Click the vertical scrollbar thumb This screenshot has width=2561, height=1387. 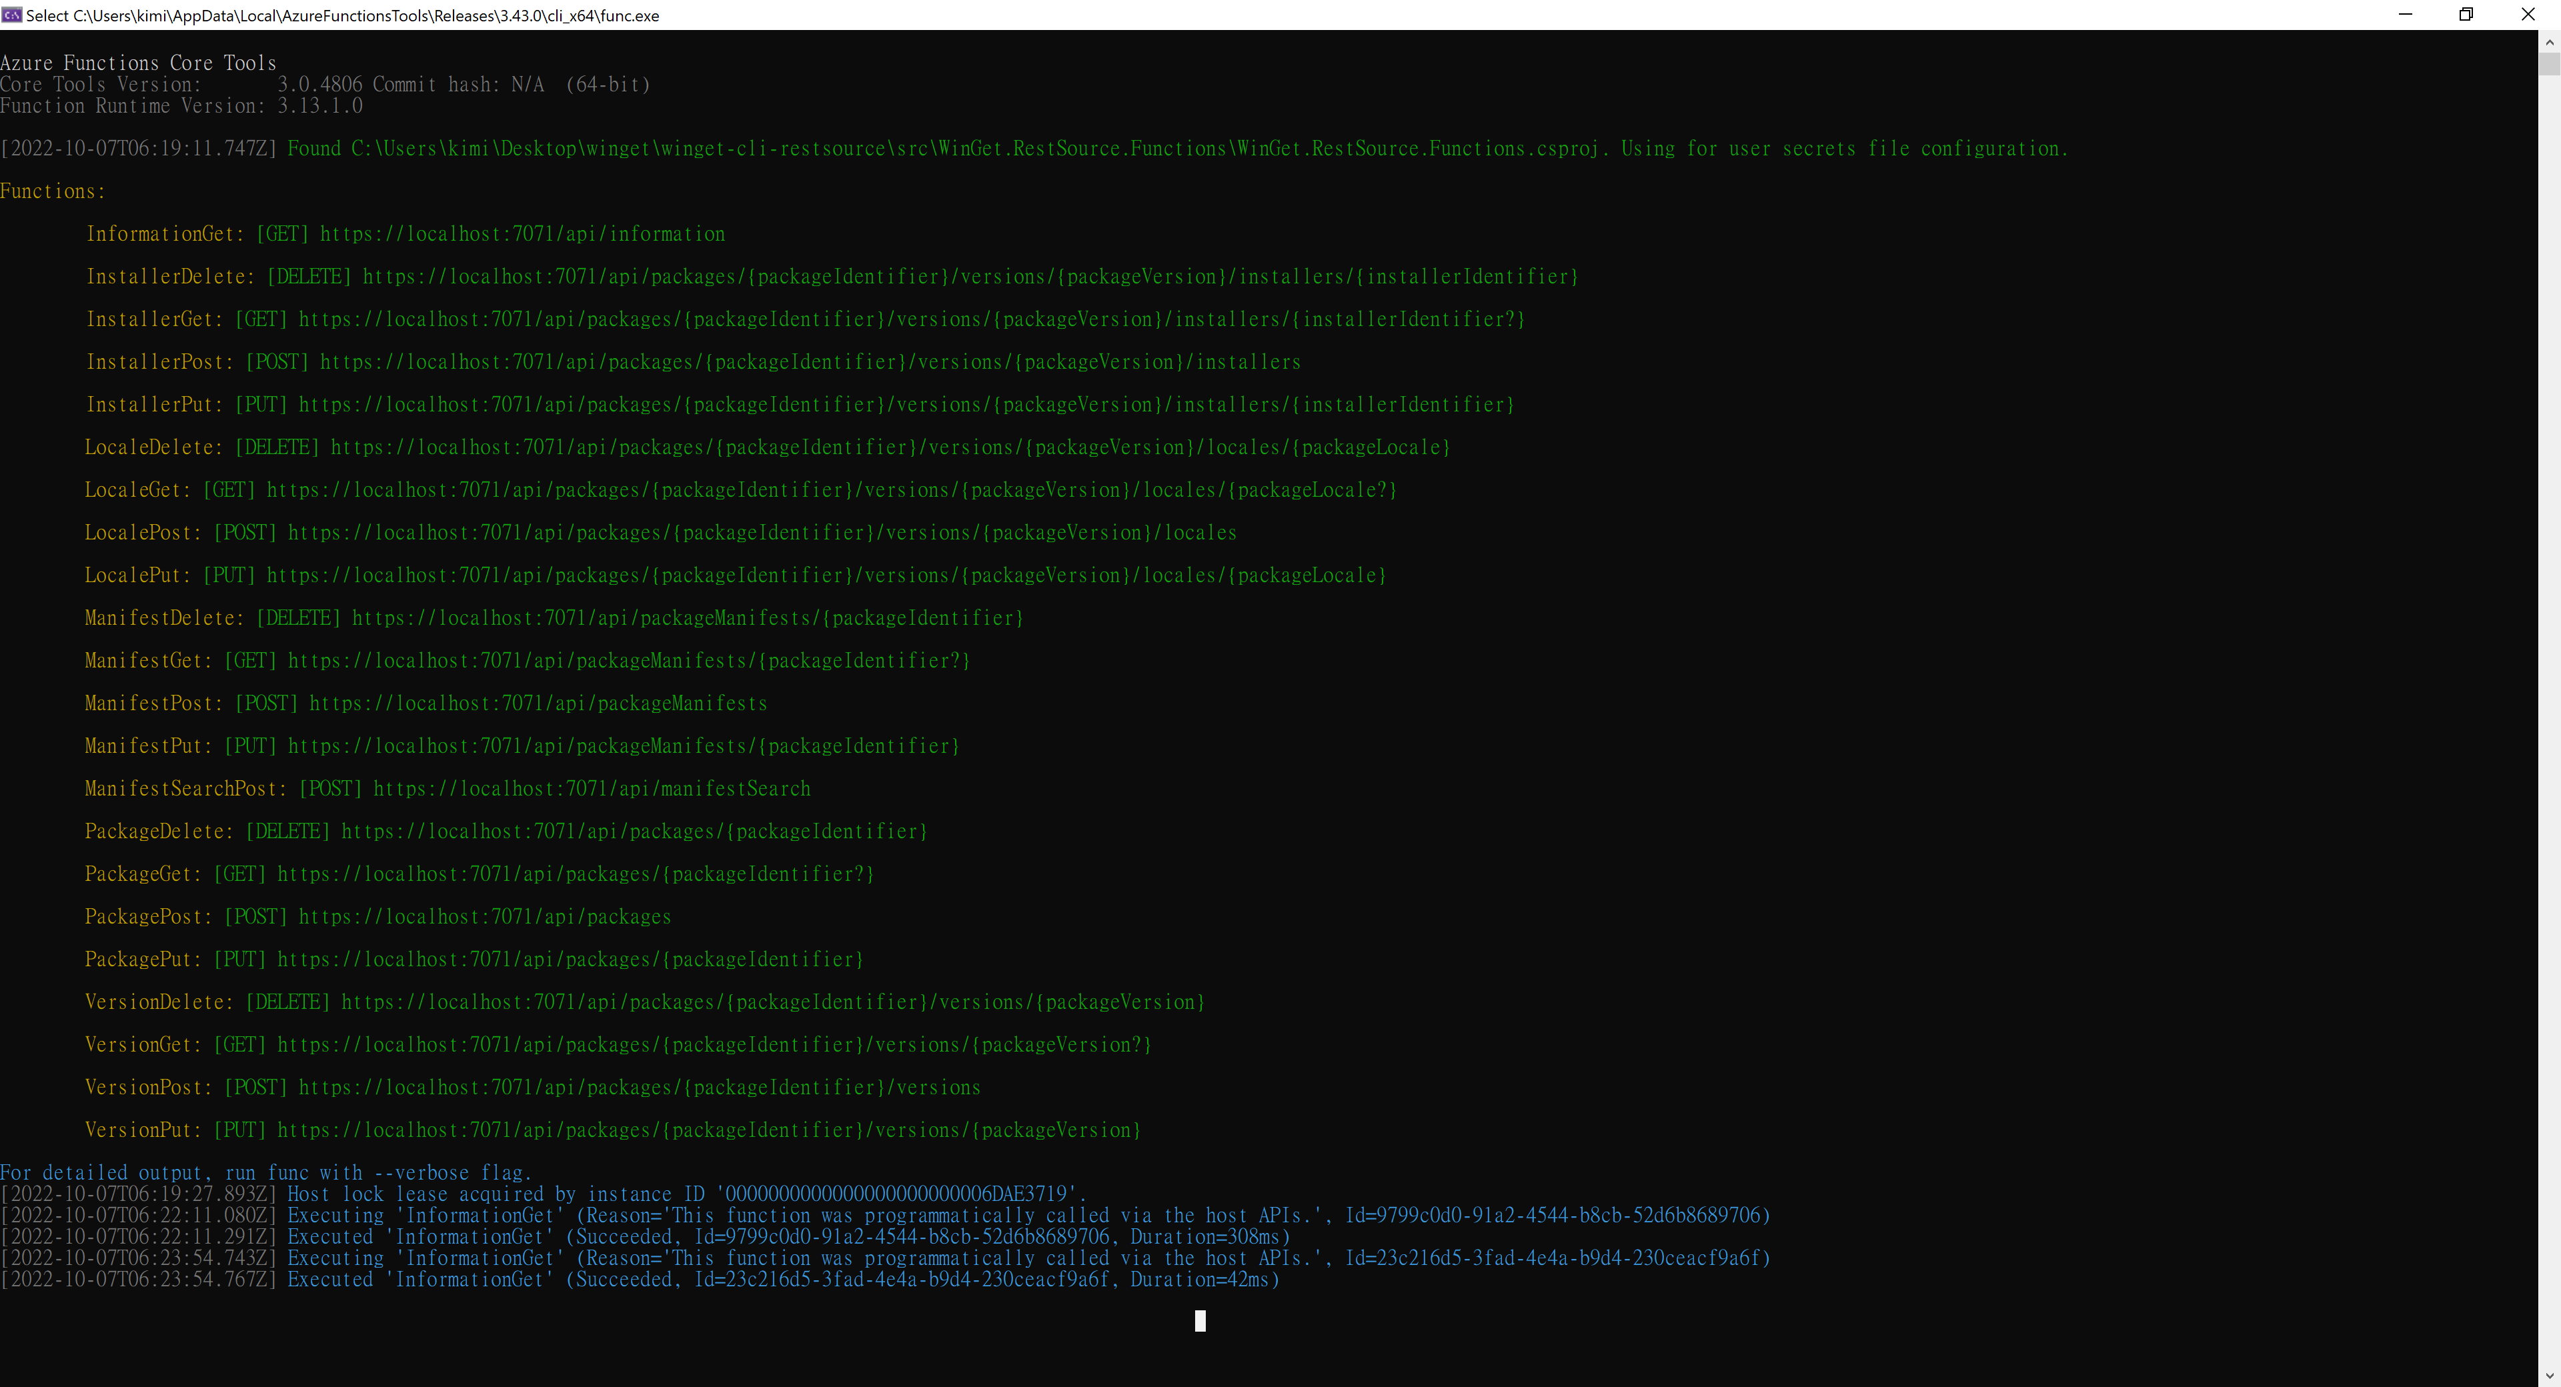click(x=2549, y=63)
